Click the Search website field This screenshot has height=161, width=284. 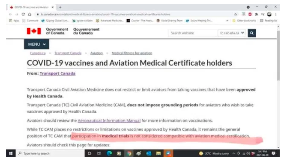(193, 33)
